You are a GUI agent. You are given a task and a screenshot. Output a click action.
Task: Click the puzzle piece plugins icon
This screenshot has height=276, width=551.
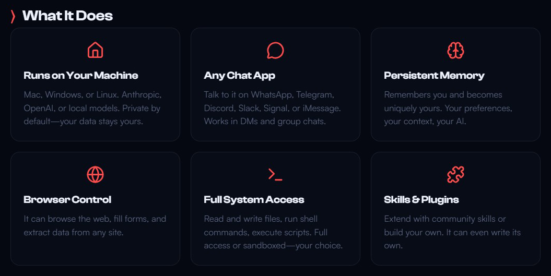coord(455,174)
